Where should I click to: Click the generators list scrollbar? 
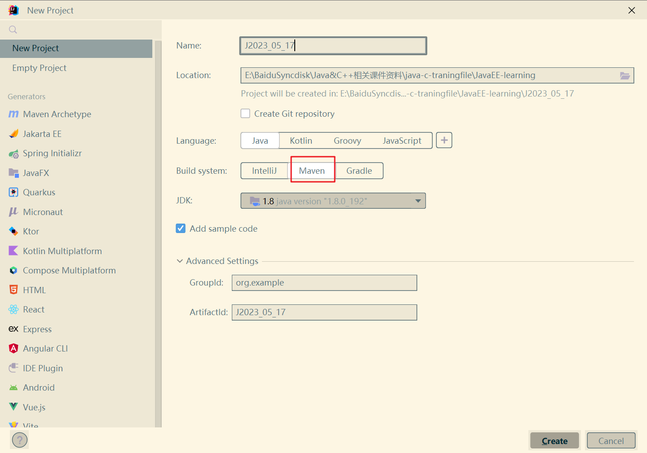point(158,233)
